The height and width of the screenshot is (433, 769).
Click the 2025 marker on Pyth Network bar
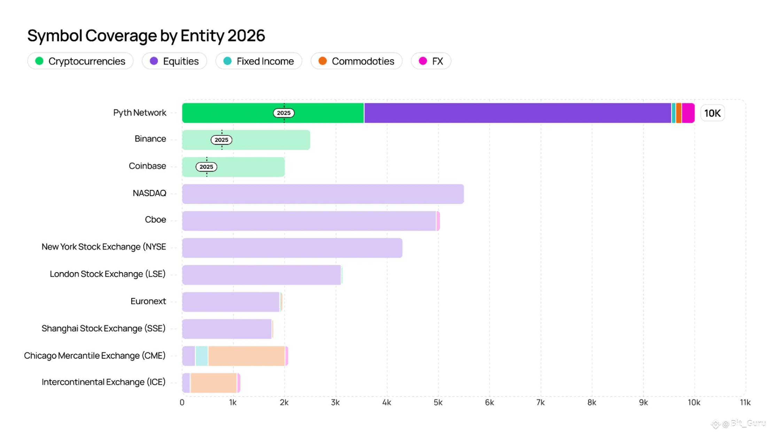click(283, 113)
